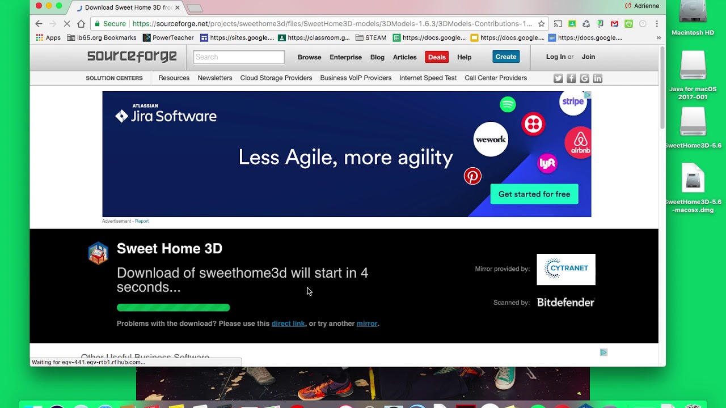Click the Join link

point(588,57)
